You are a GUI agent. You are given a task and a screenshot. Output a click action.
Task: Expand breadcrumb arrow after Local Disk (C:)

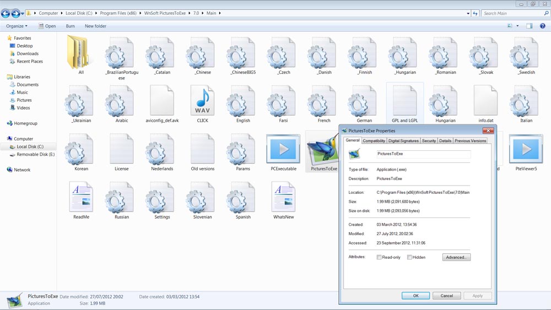point(96,13)
